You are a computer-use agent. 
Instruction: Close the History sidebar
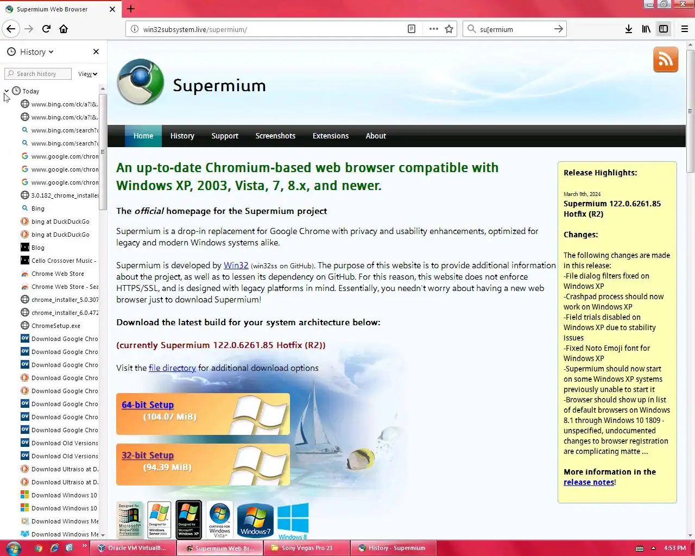(96, 52)
